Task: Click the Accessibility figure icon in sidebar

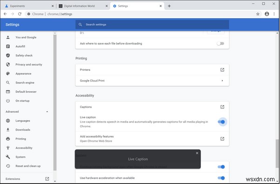Action: (x=8, y=148)
